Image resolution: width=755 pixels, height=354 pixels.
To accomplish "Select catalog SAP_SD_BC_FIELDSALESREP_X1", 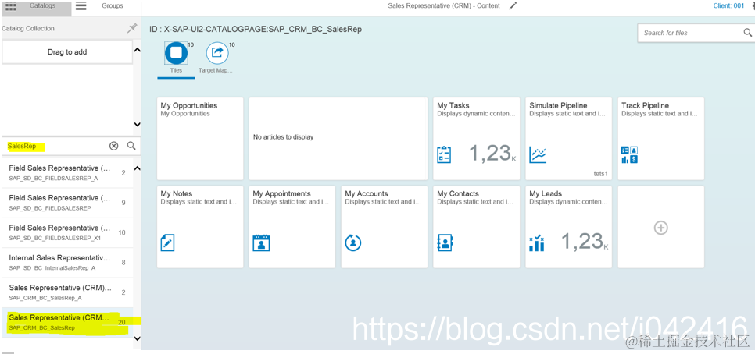I will pyautogui.click(x=67, y=232).
